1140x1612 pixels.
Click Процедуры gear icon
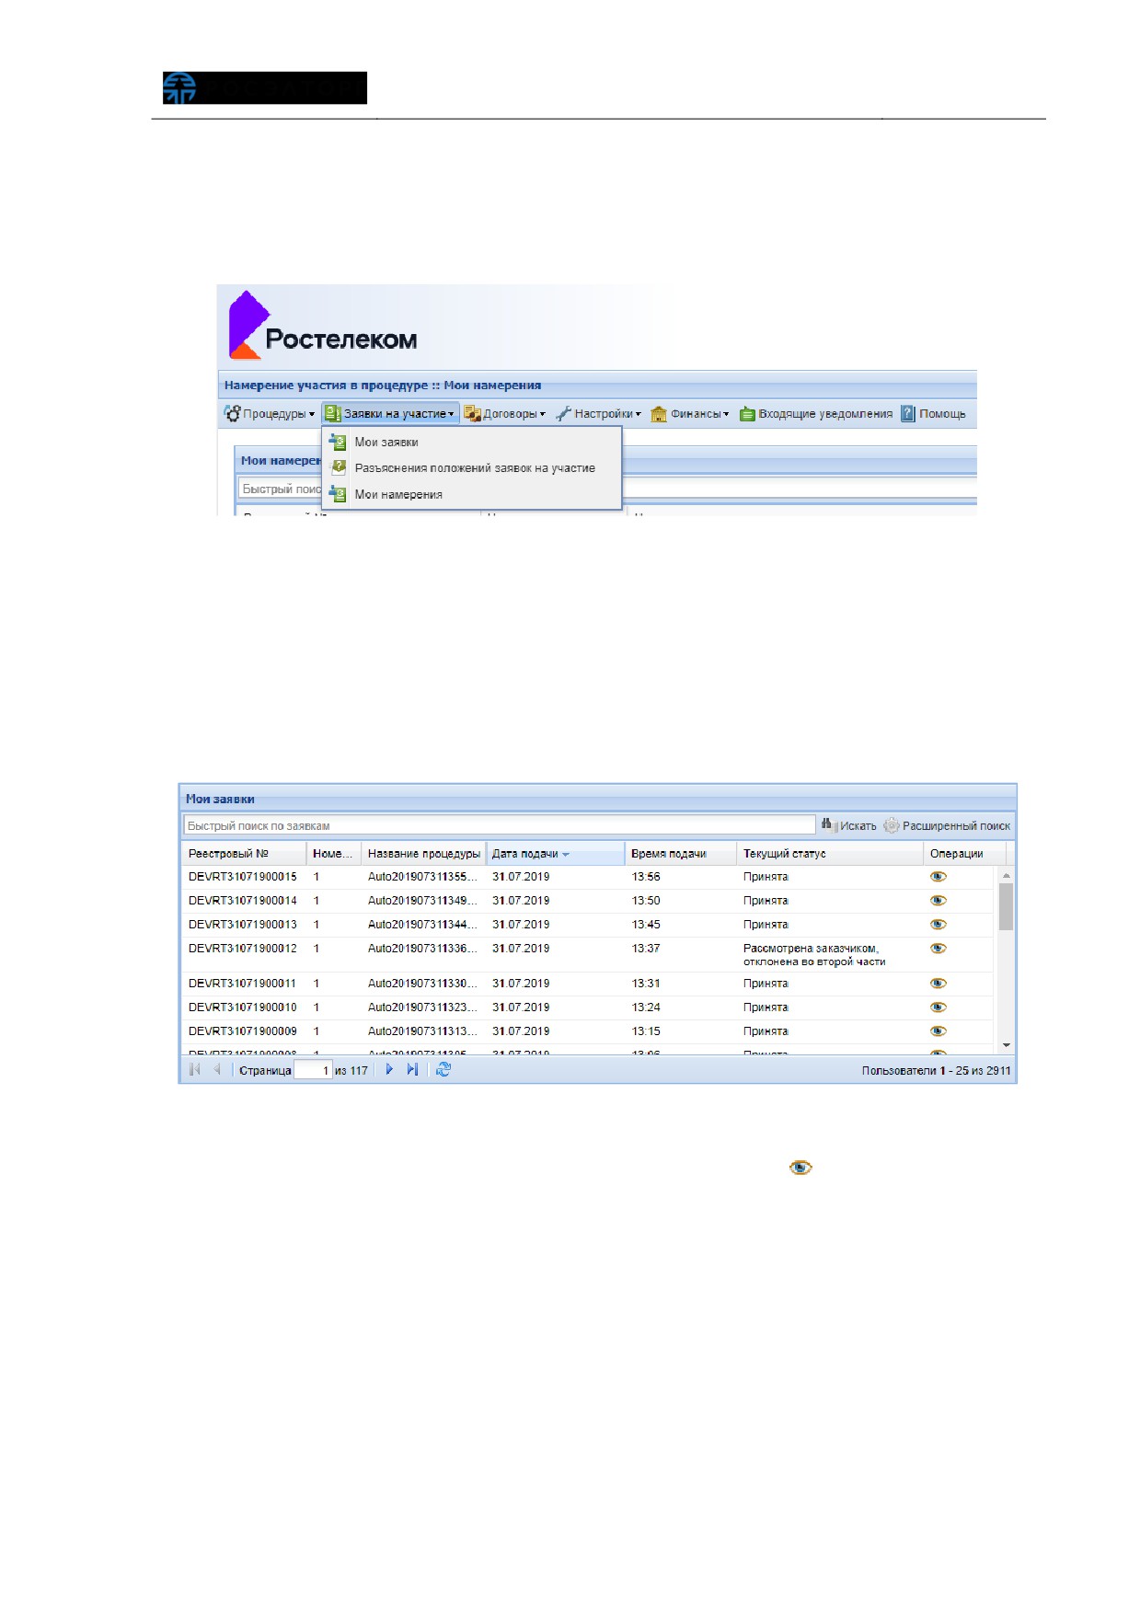click(233, 414)
